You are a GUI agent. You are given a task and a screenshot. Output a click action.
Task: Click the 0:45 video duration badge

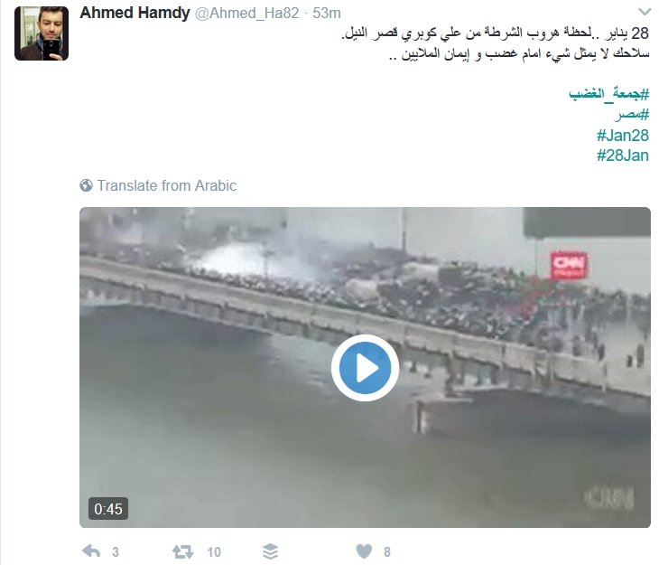coord(108,509)
